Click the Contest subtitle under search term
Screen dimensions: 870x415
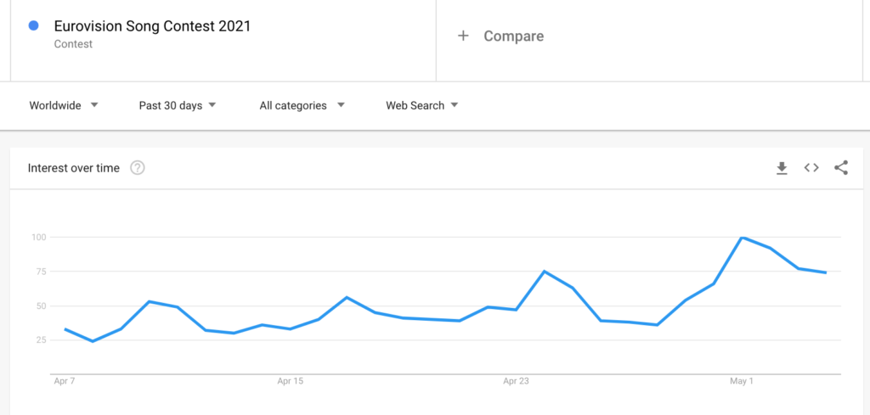73,44
